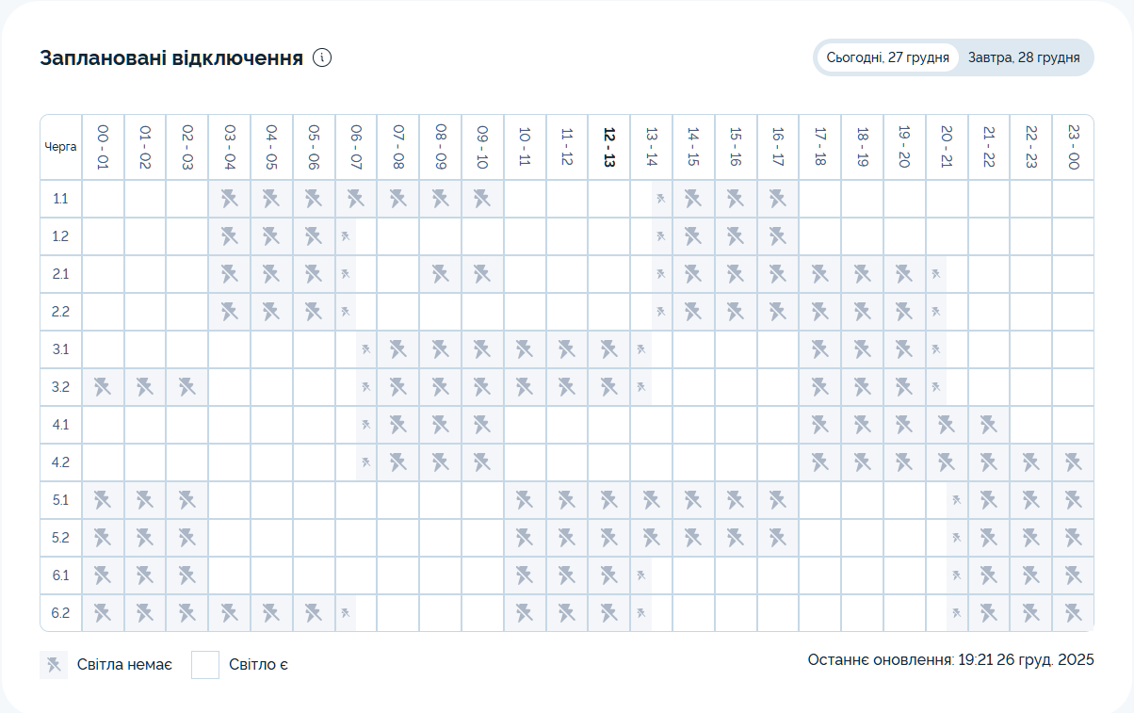Select queue row label 3.1
Image resolution: width=1134 pixels, height=713 pixels.
click(x=60, y=349)
